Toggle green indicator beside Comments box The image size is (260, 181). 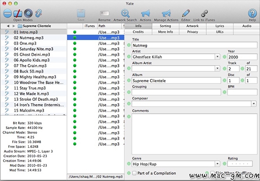(129, 117)
